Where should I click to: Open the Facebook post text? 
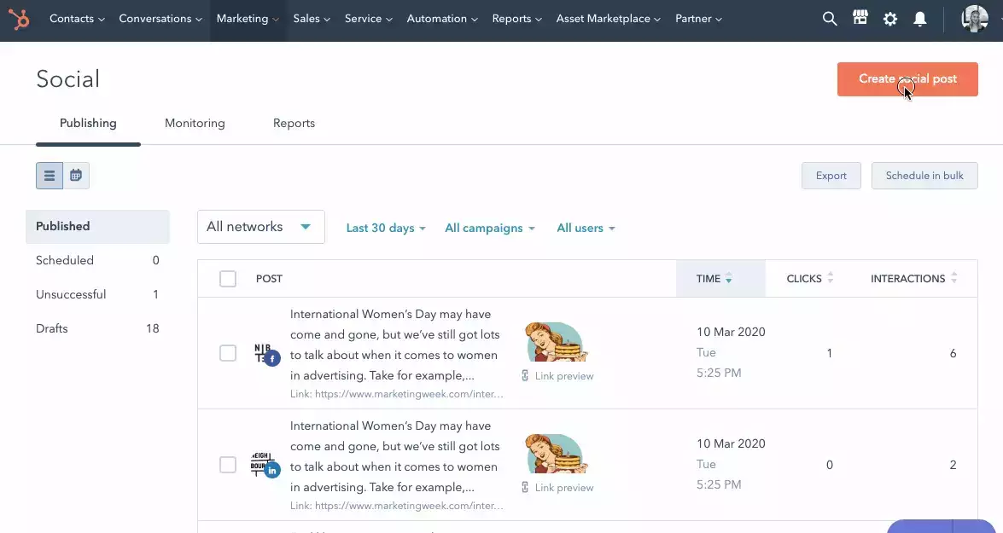[394, 345]
